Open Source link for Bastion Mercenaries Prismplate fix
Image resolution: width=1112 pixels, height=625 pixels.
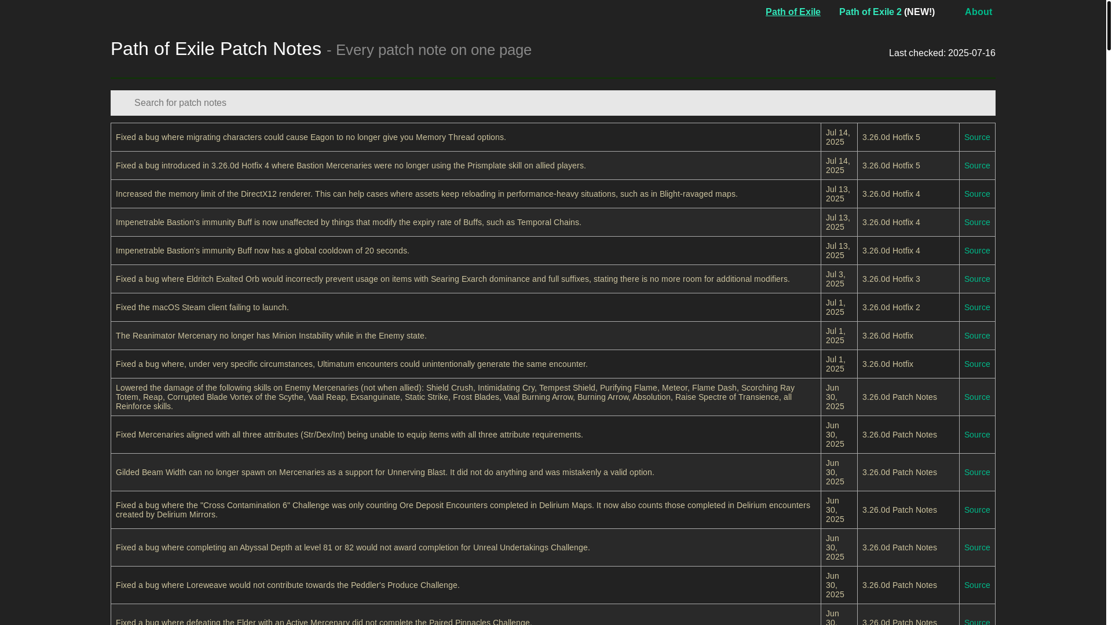[x=976, y=166]
